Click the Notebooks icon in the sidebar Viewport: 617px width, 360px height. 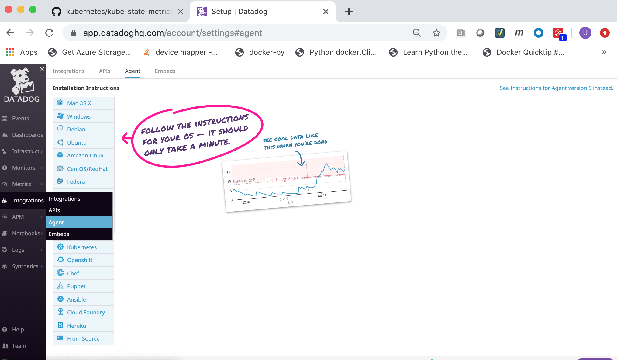click(5, 234)
